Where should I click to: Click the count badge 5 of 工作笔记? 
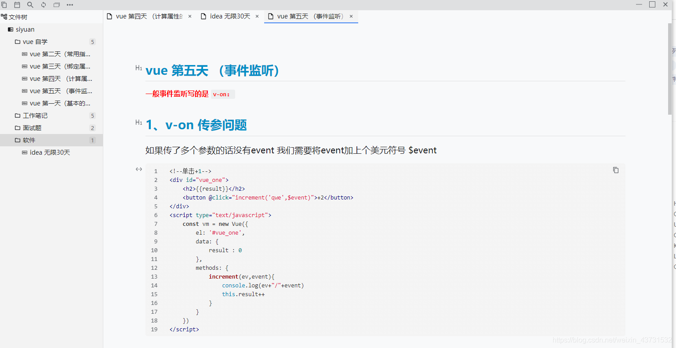click(92, 116)
